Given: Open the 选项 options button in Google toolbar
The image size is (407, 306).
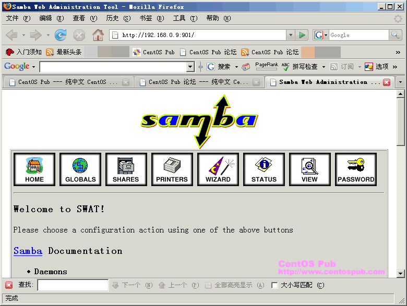Looking at the screenshot, I should (x=376, y=67).
